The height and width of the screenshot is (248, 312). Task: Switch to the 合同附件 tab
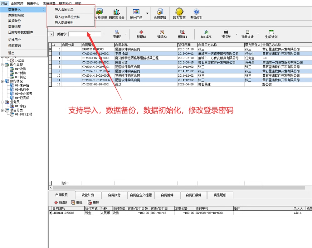point(167,195)
